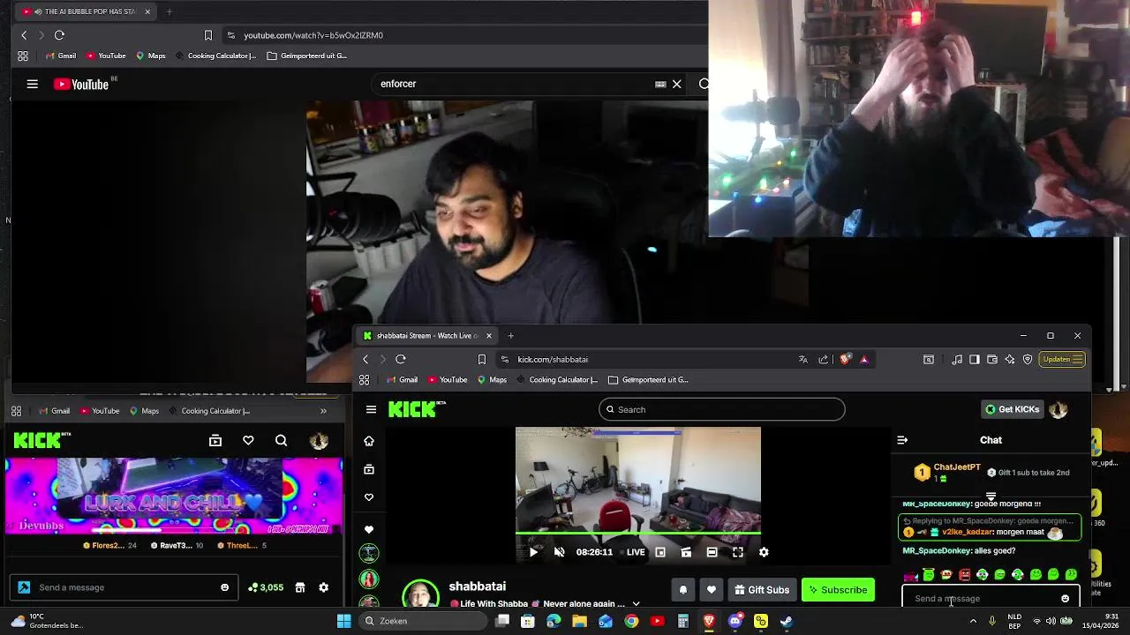The width and height of the screenshot is (1130, 635).
Task: Collapse the Chat panel
Action: (902, 440)
